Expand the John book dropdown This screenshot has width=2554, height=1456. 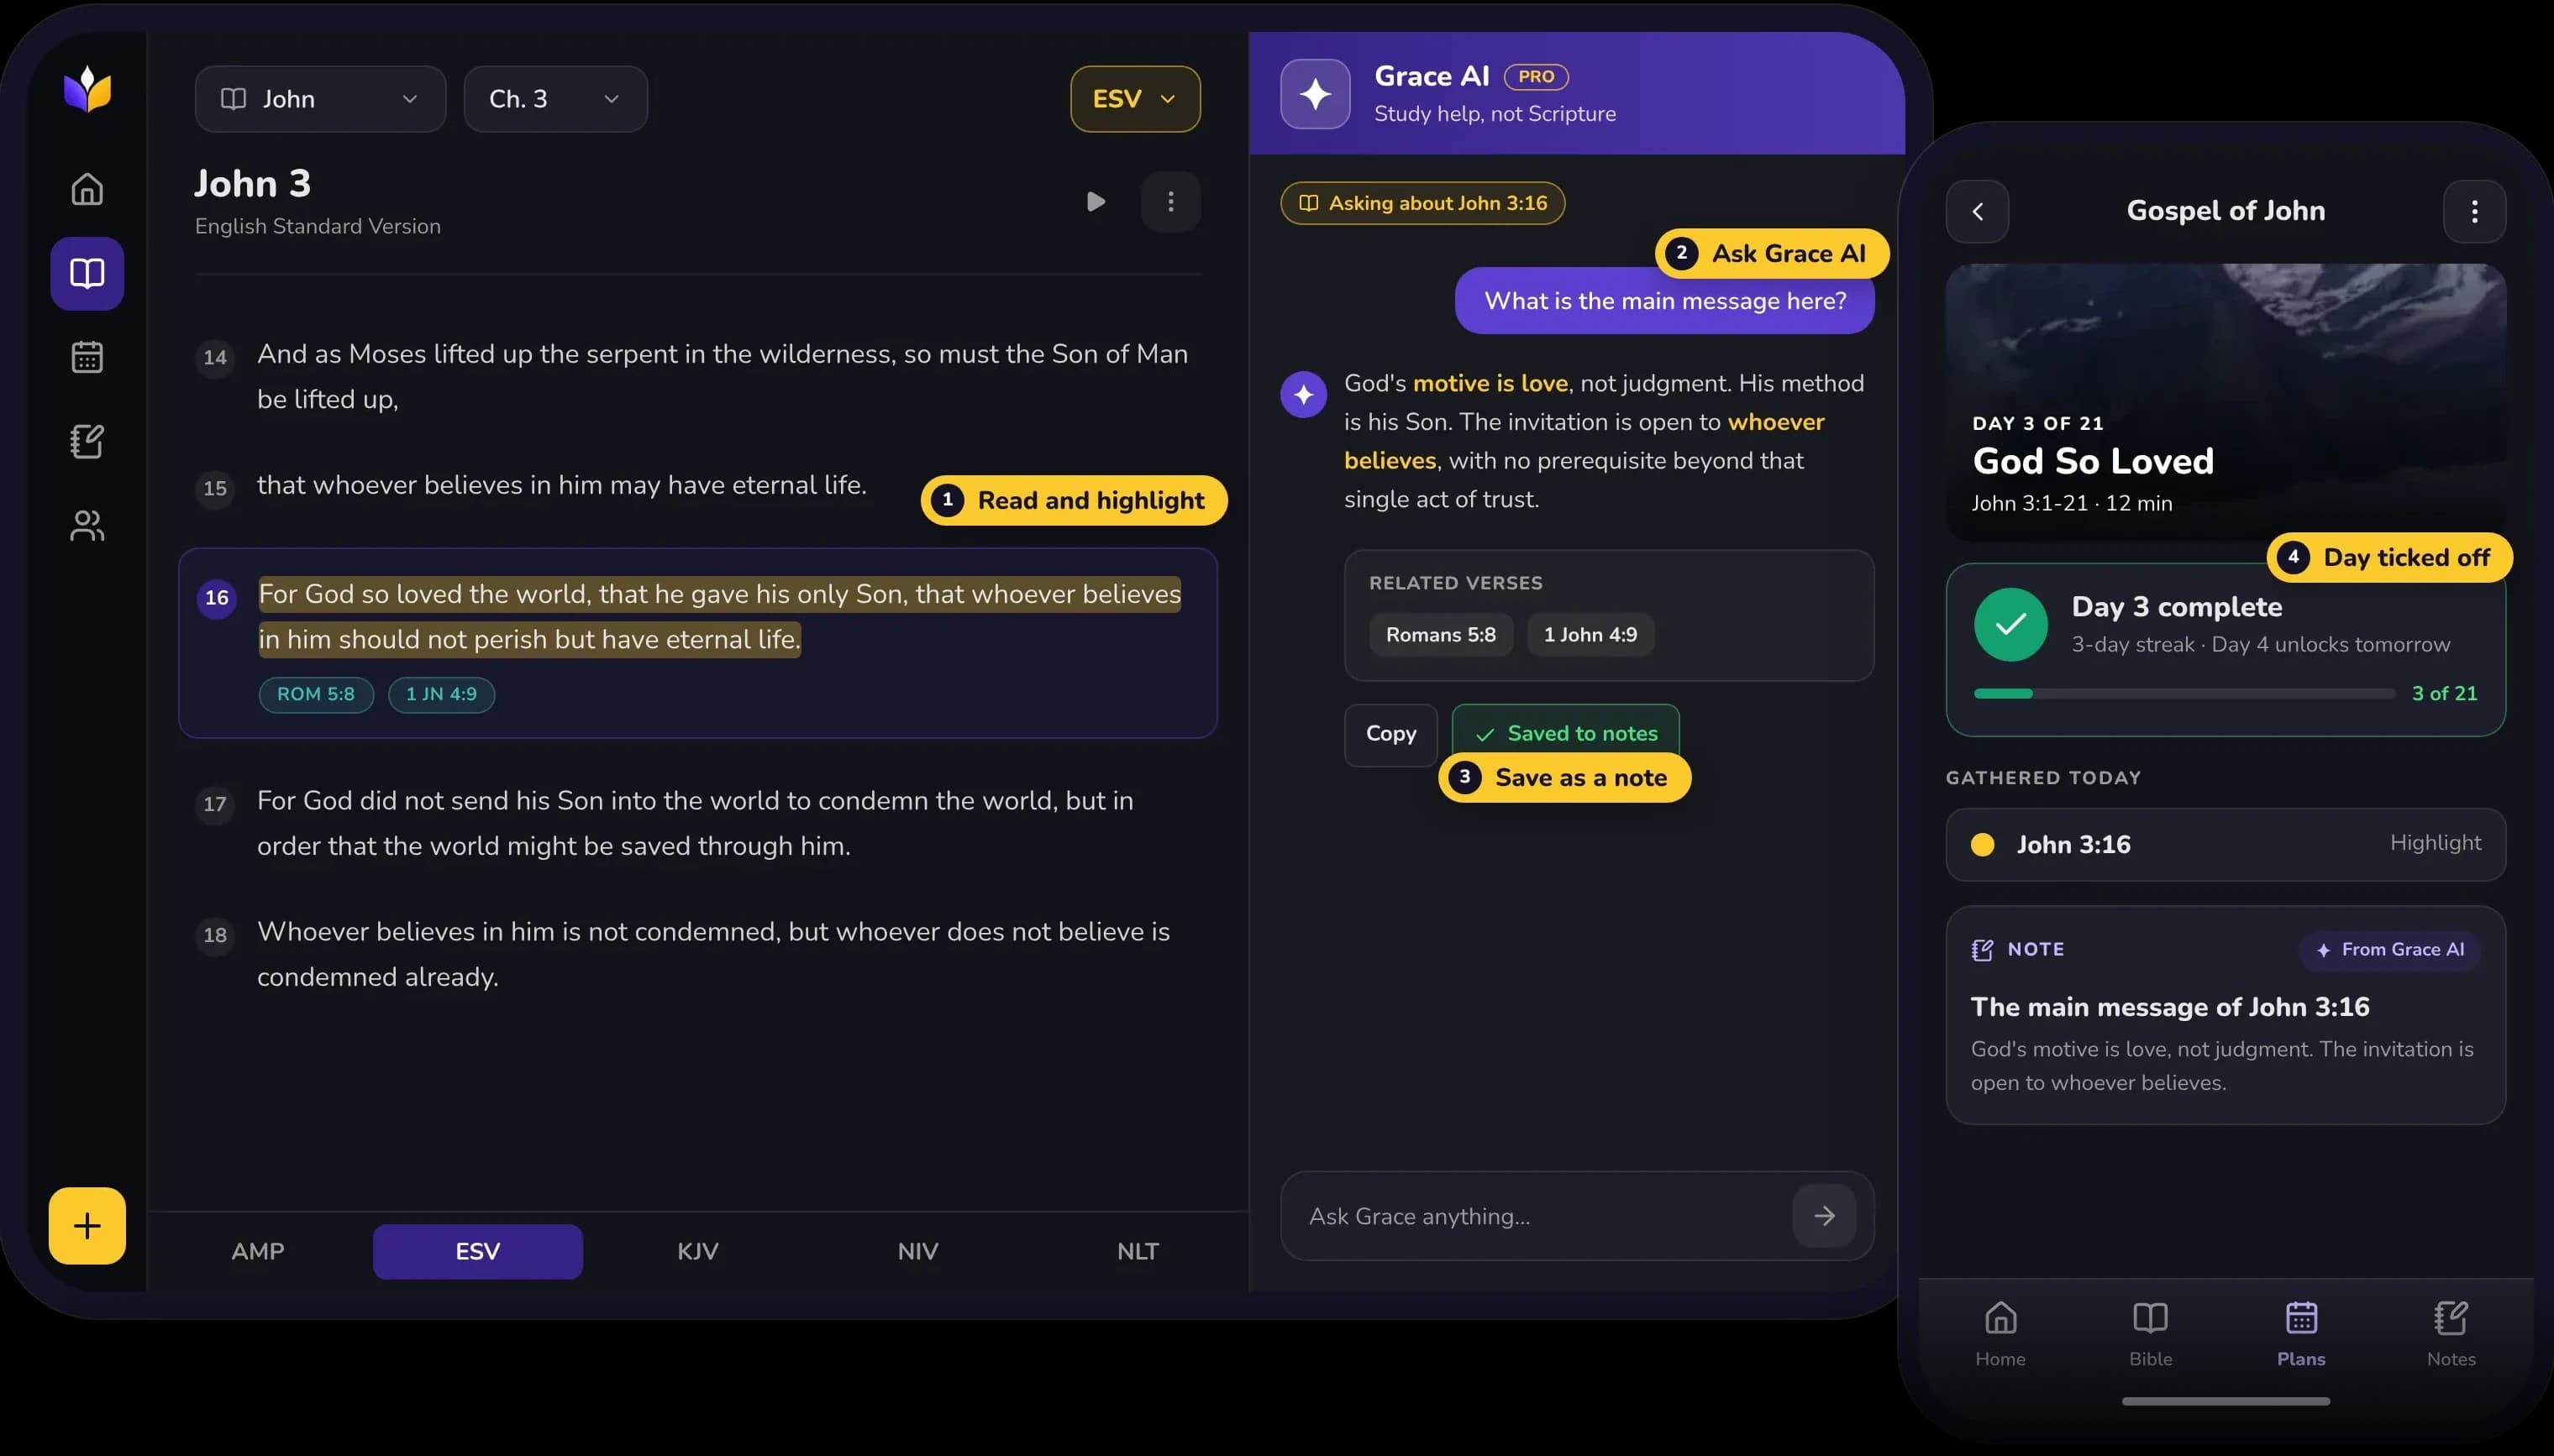[x=320, y=99]
